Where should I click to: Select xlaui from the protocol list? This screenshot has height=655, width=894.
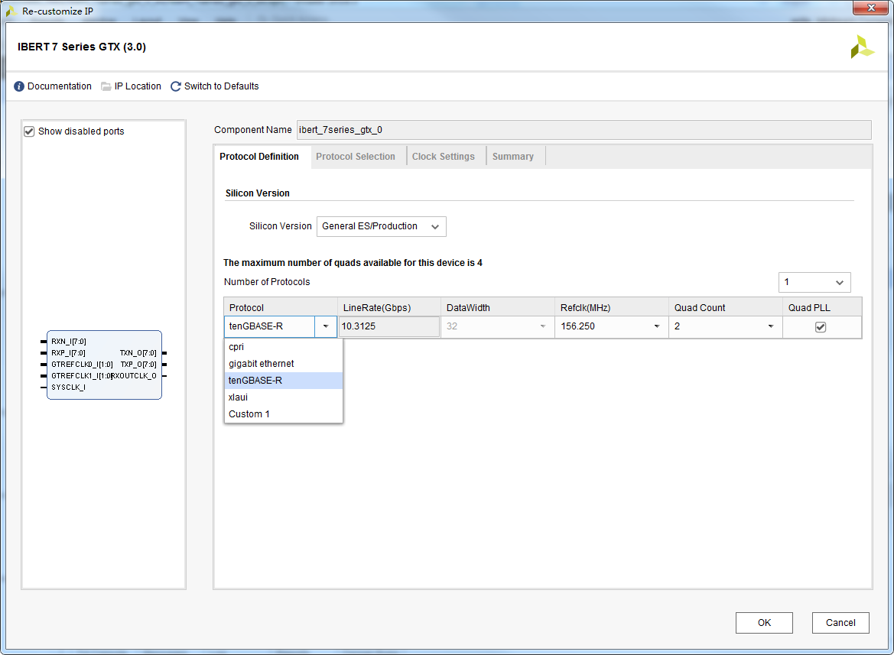click(x=284, y=397)
